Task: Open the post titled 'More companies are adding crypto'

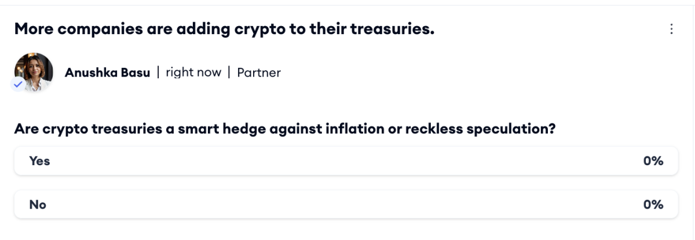Action: pyautogui.click(x=224, y=29)
